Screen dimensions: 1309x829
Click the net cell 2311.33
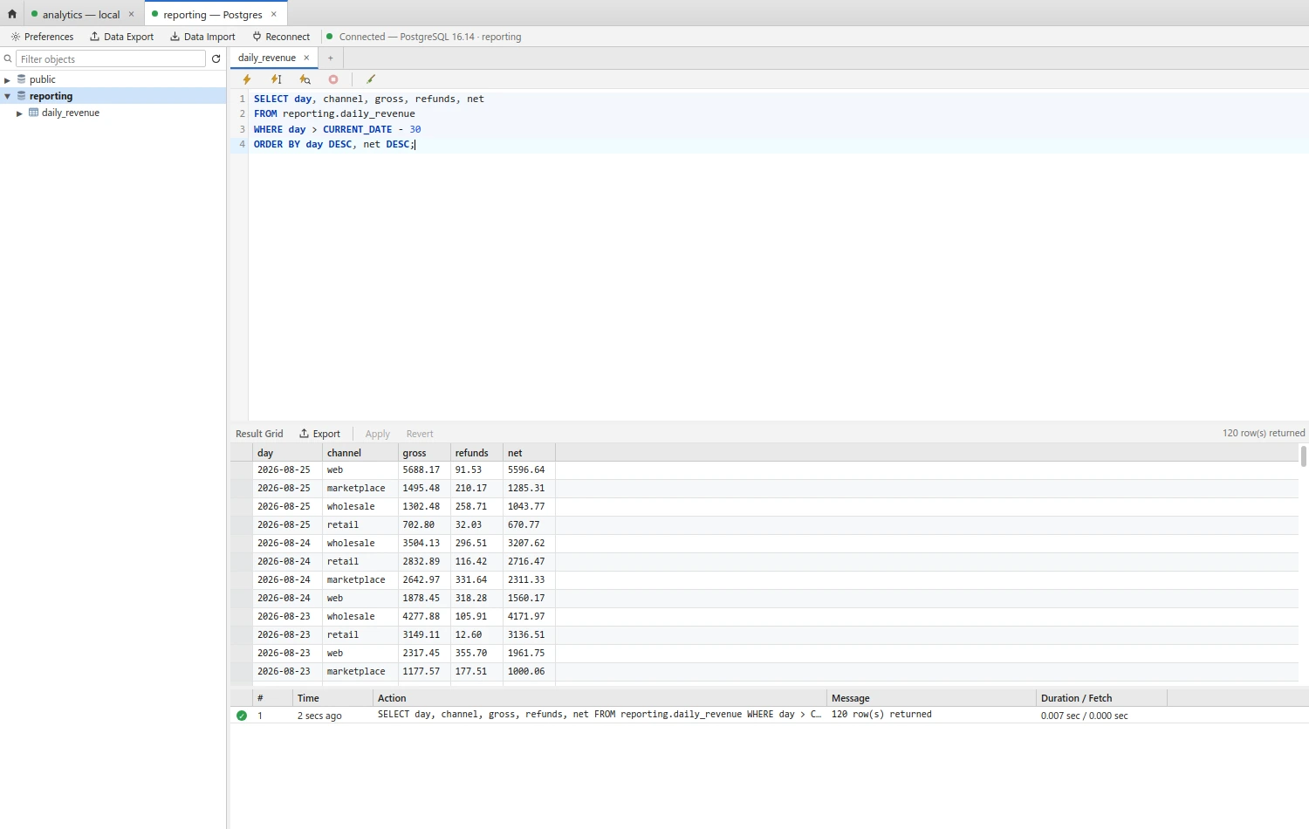529,580
